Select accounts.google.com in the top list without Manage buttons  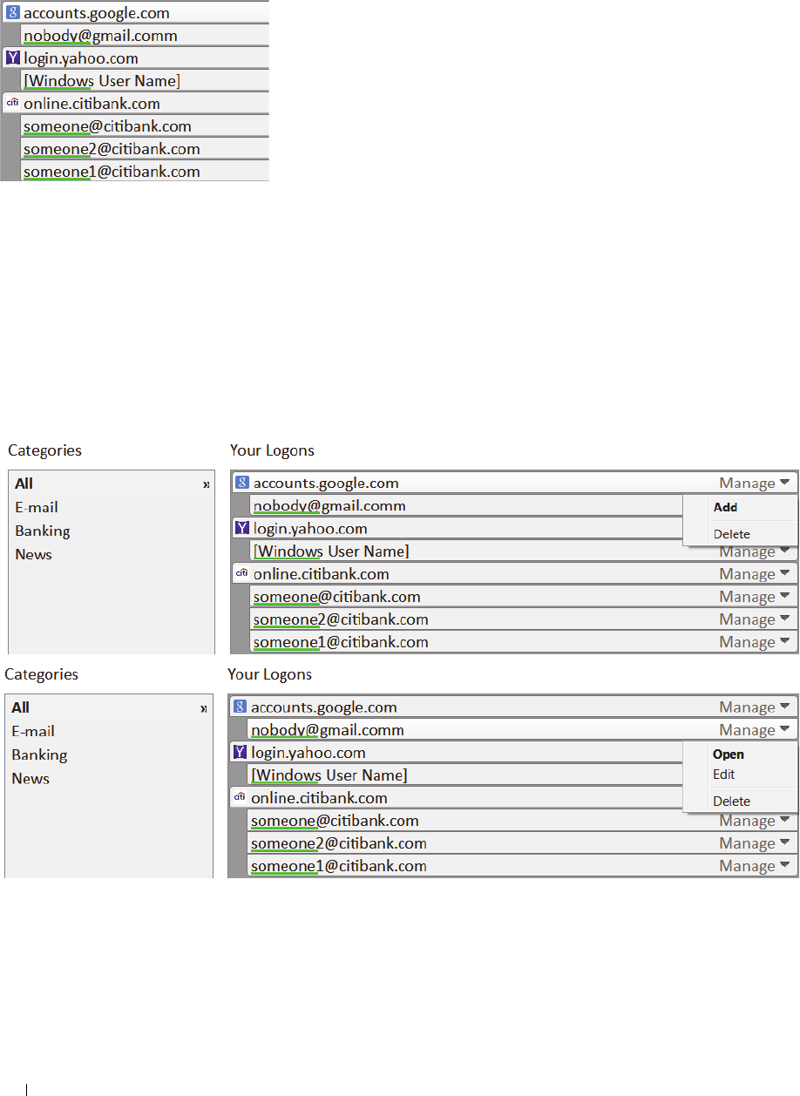(x=136, y=13)
